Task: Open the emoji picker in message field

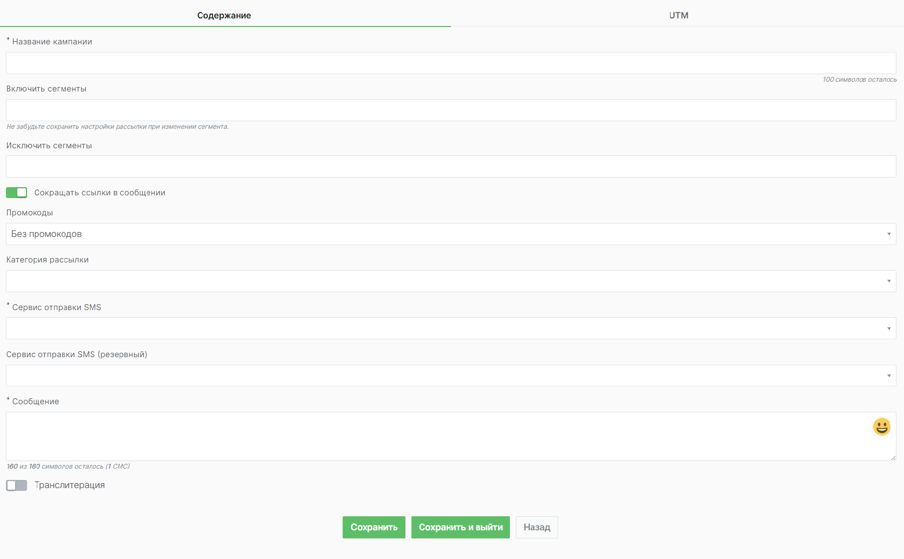Action: point(881,427)
